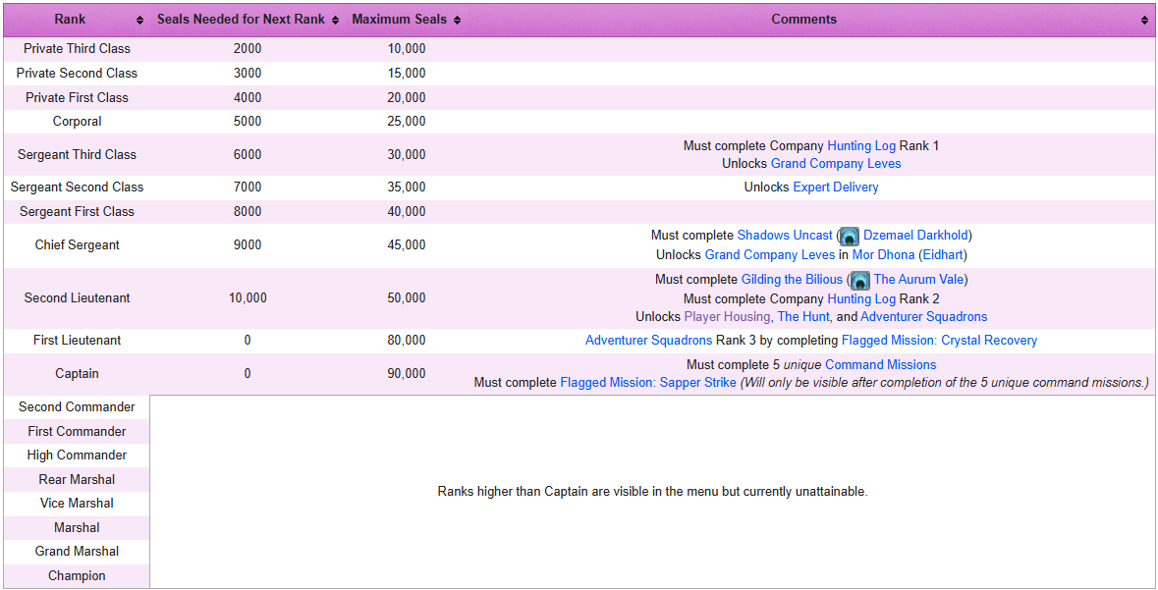Click the 5000 seals needed value

coord(248,121)
